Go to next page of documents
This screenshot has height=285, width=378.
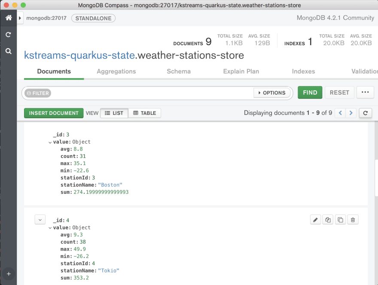(x=351, y=113)
